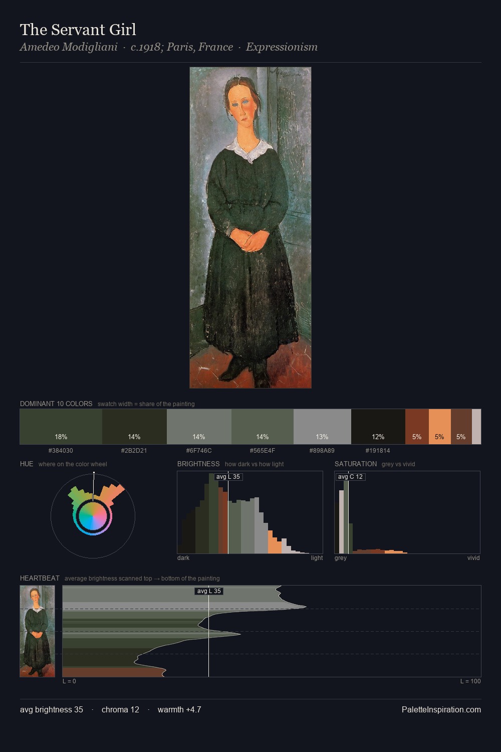Select the grey swatch above #6F746C
Image resolution: width=501 pixels, height=752 pixels.
click(x=199, y=427)
